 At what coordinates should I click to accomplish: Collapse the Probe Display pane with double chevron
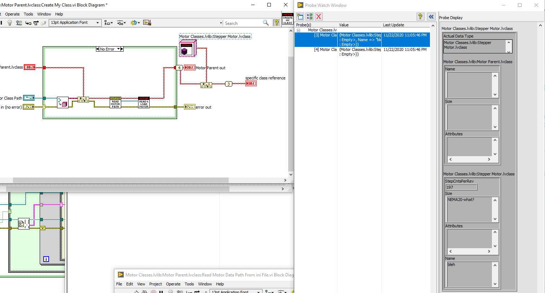coord(431,16)
